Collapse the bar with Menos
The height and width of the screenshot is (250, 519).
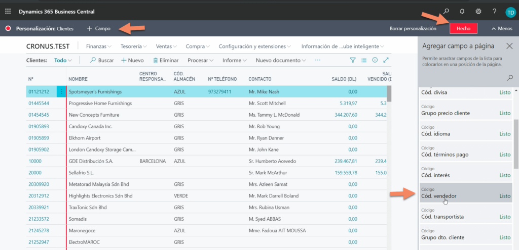[502, 29]
